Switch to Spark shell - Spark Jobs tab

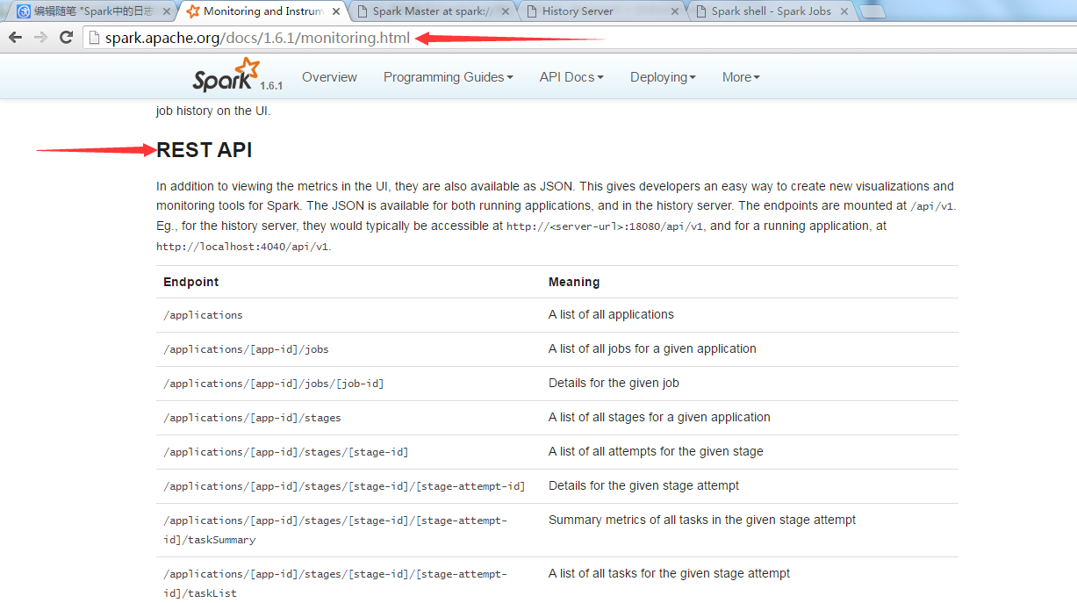(770, 11)
